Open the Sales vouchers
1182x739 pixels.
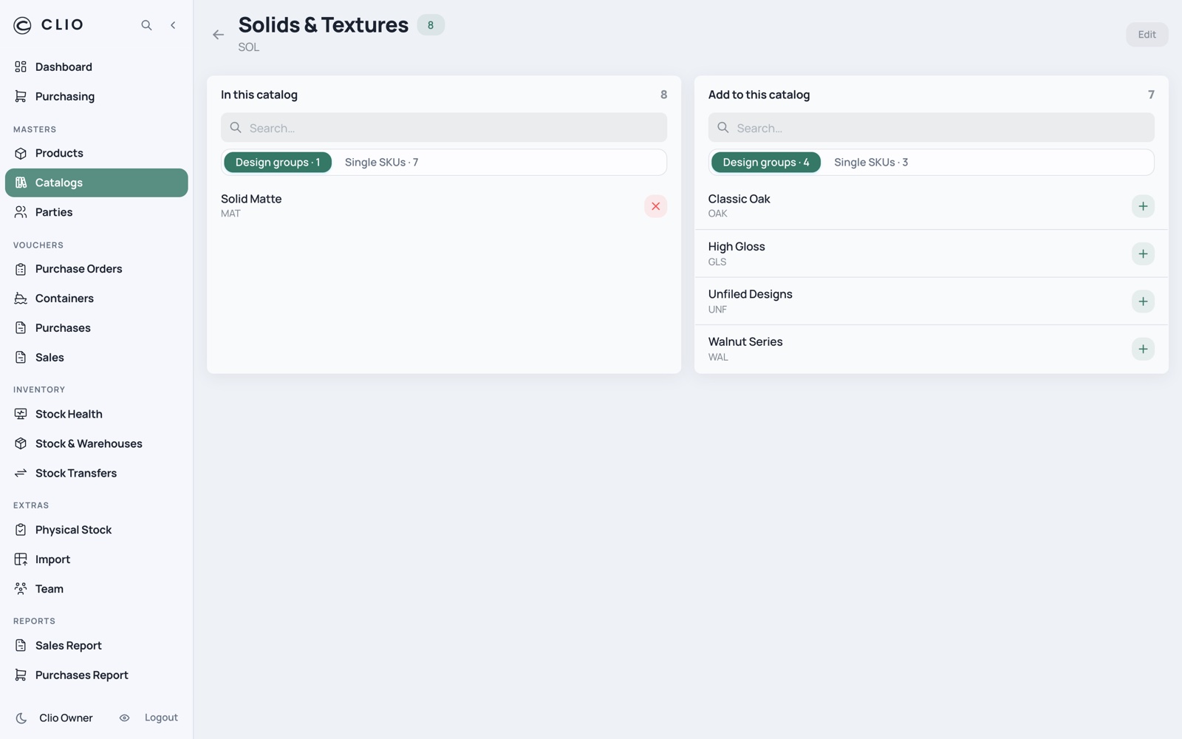click(x=97, y=358)
